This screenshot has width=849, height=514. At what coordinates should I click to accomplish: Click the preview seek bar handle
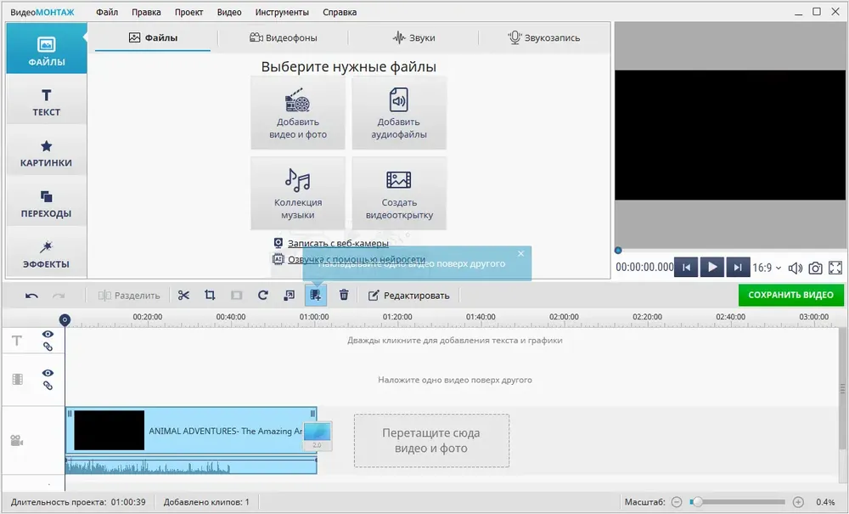[618, 251]
